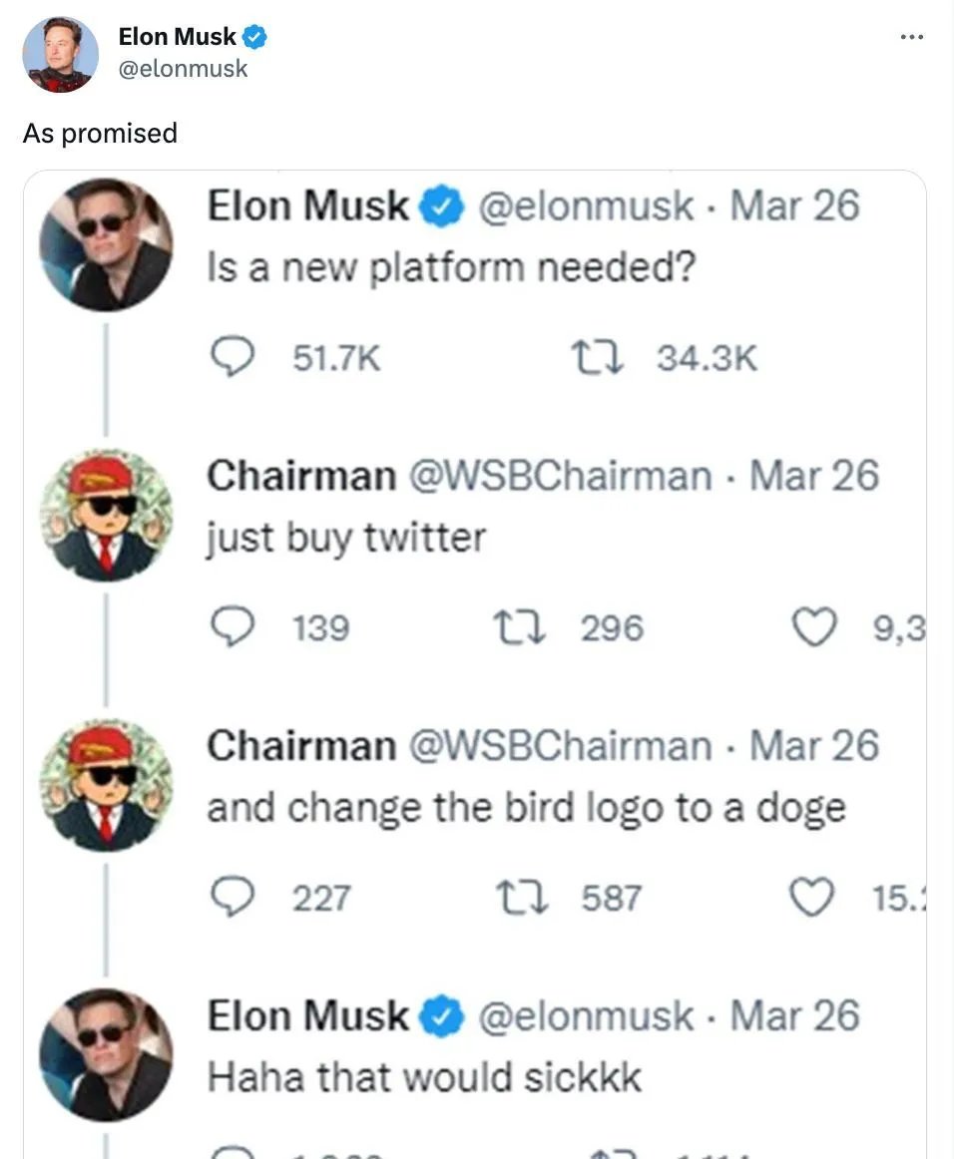Image resolution: width=954 pixels, height=1159 pixels.
Task: Click the top Elon Musk profile avatar
Action: point(60,55)
